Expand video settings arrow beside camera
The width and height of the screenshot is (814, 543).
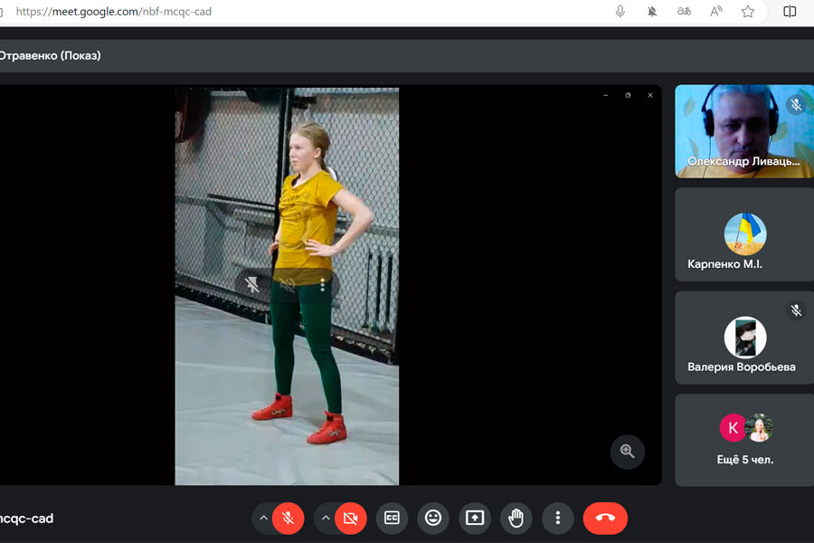pyautogui.click(x=327, y=519)
